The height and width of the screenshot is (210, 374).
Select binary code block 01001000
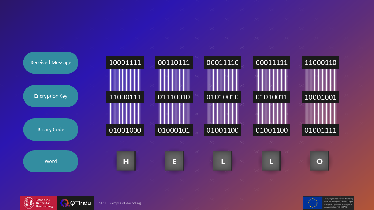[x=125, y=130]
